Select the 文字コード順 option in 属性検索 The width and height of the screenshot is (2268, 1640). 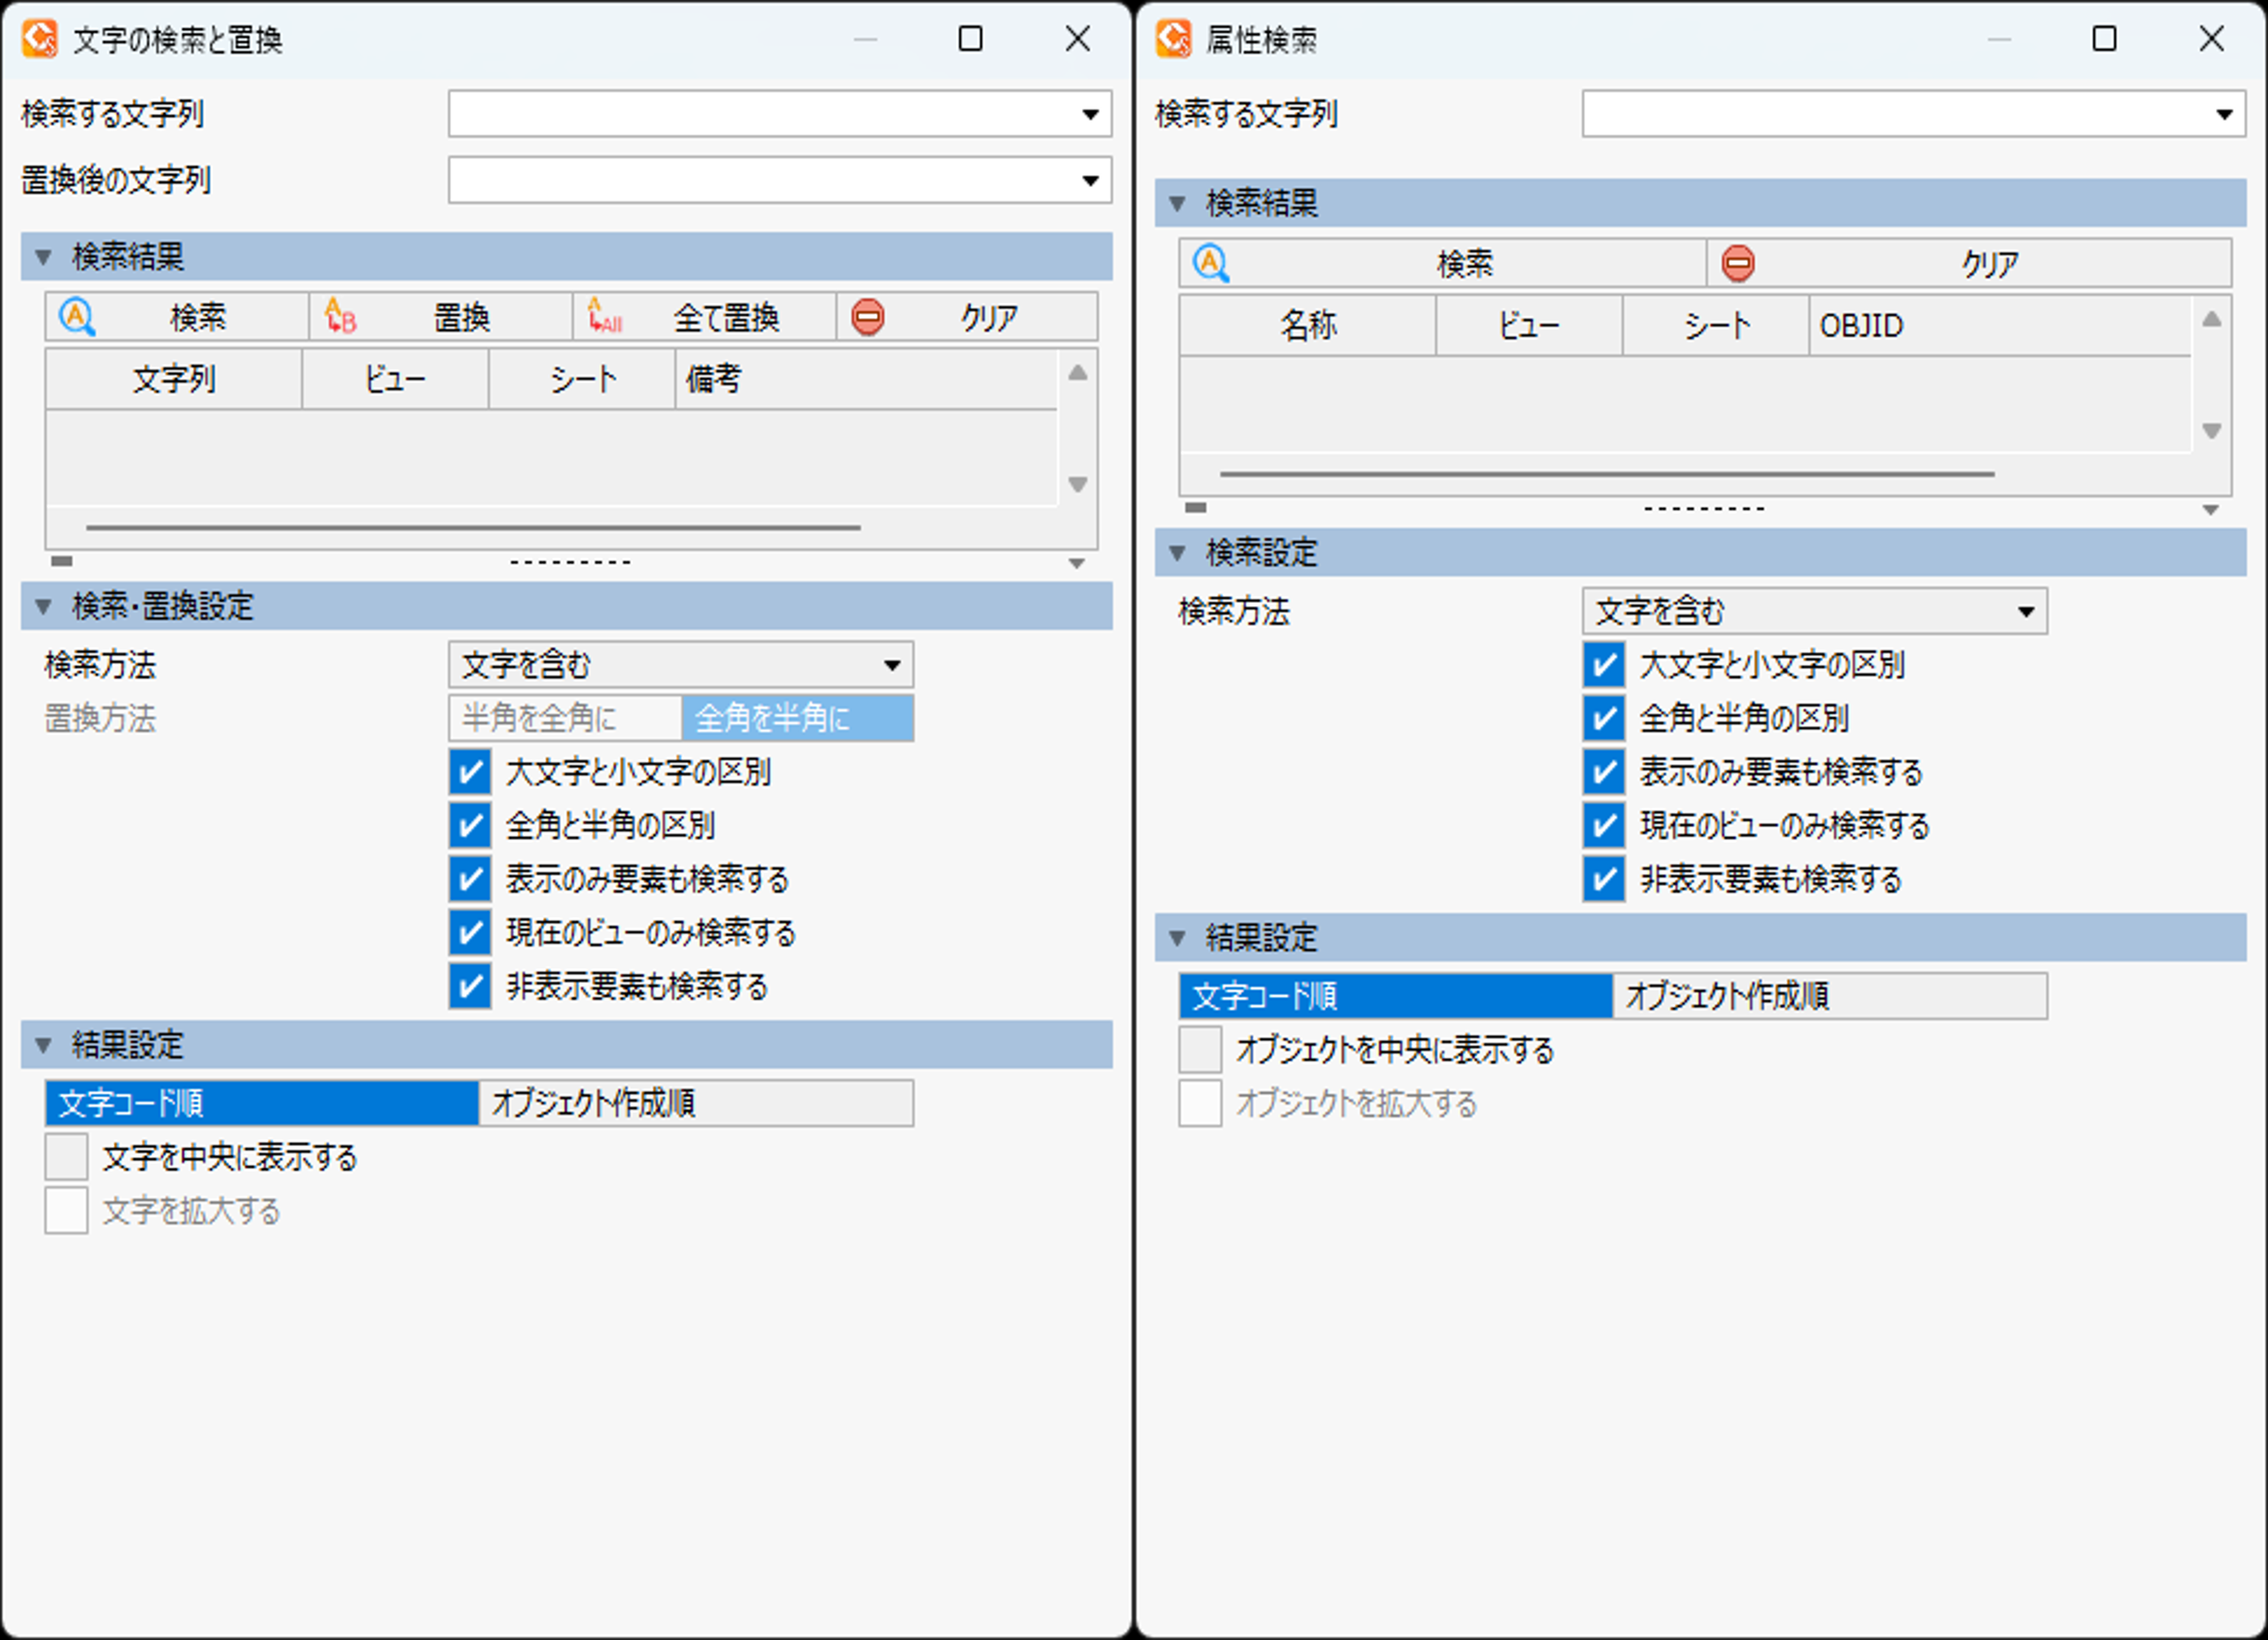(x=1394, y=997)
